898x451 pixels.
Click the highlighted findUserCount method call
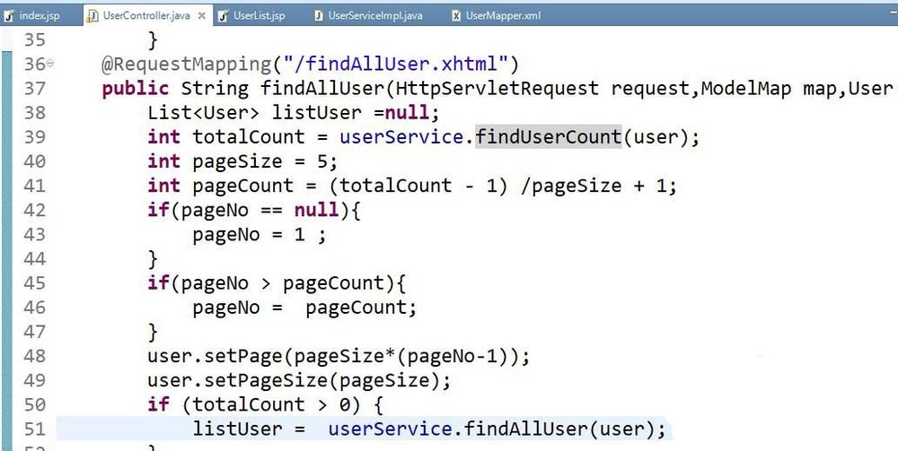point(548,137)
